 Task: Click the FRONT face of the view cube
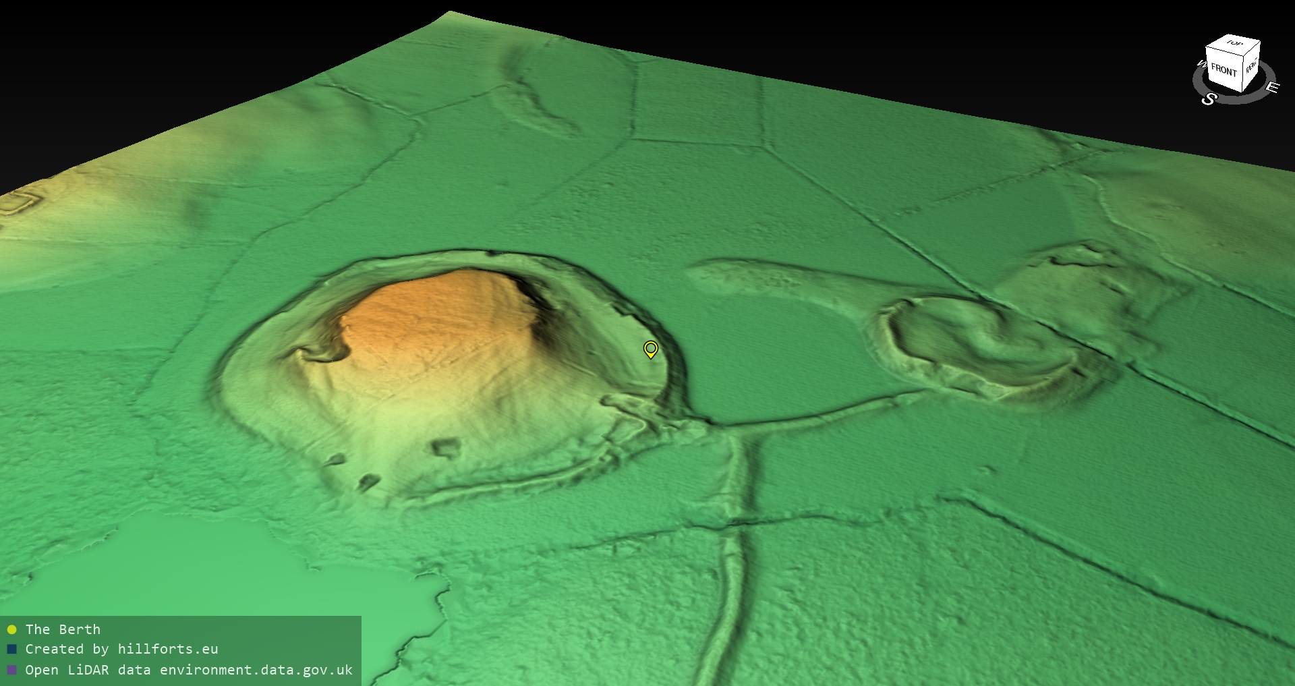click(1223, 69)
